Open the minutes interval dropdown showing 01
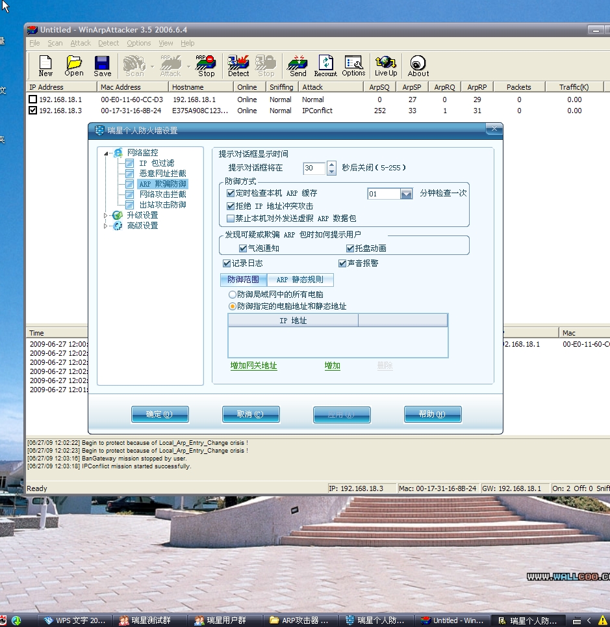 (406, 194)
